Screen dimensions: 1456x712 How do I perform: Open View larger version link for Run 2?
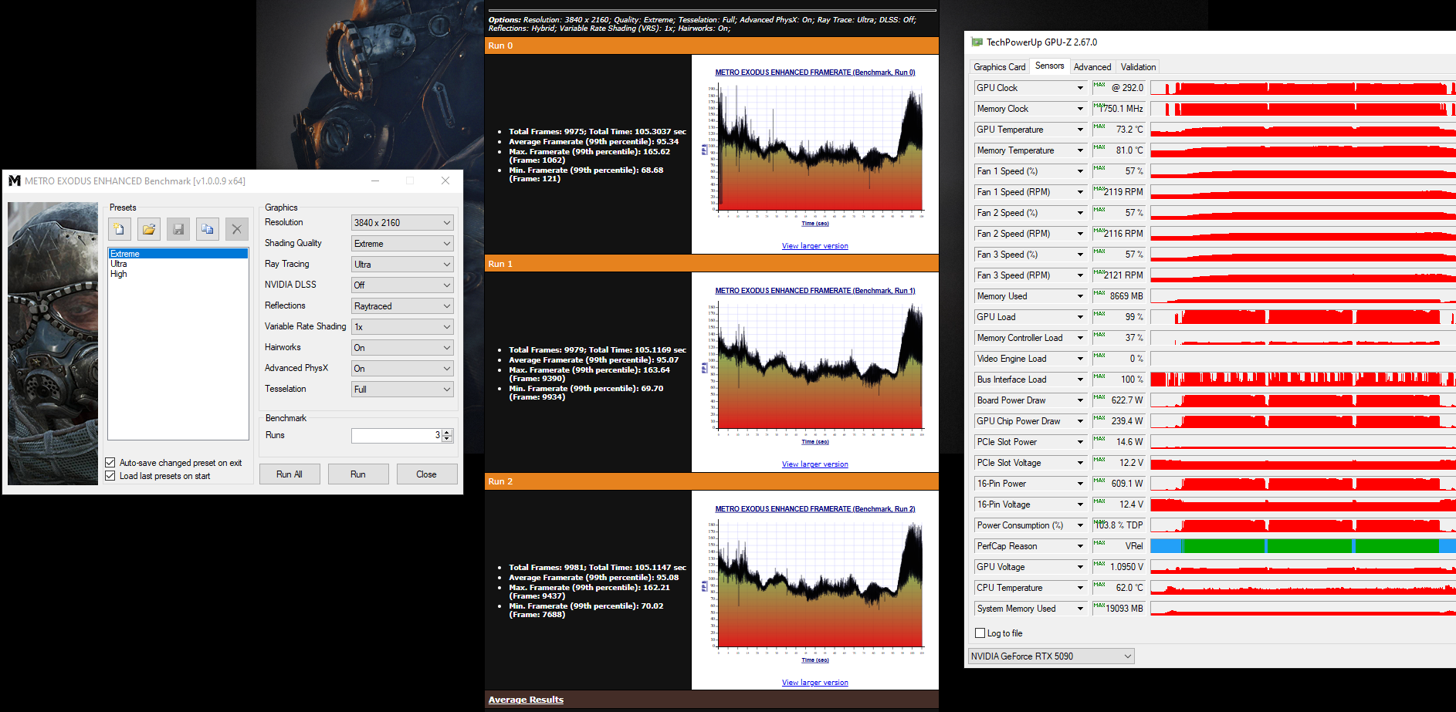[815, 683]
